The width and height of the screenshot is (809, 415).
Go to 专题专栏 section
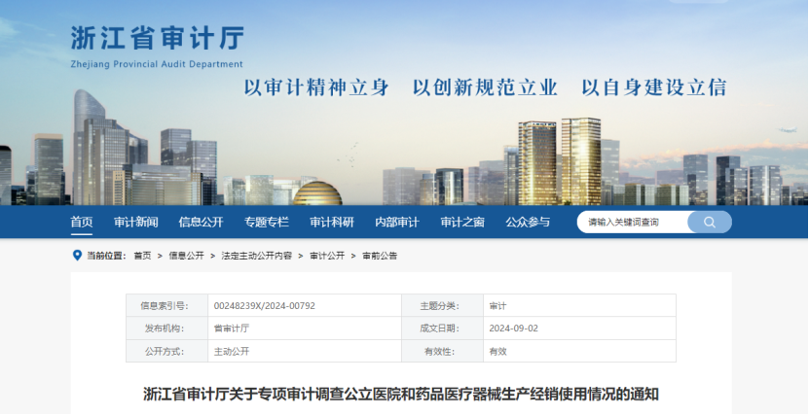click(266, 223)
